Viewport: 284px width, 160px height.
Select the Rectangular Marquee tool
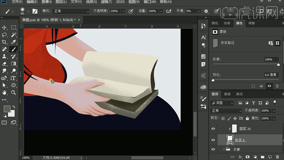(13, 28)
